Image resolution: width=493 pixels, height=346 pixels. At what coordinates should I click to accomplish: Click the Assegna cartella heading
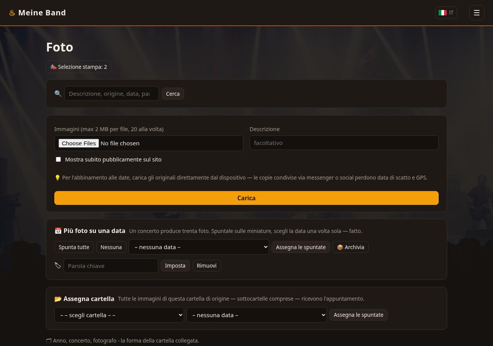[89, 299]
